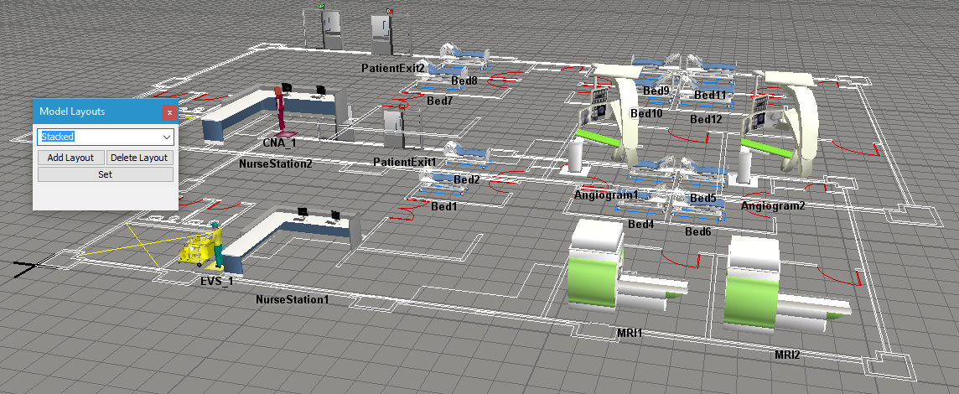Click the Delete Layout button
Viewport: 959px width, 394px height.
coord(139,158)
